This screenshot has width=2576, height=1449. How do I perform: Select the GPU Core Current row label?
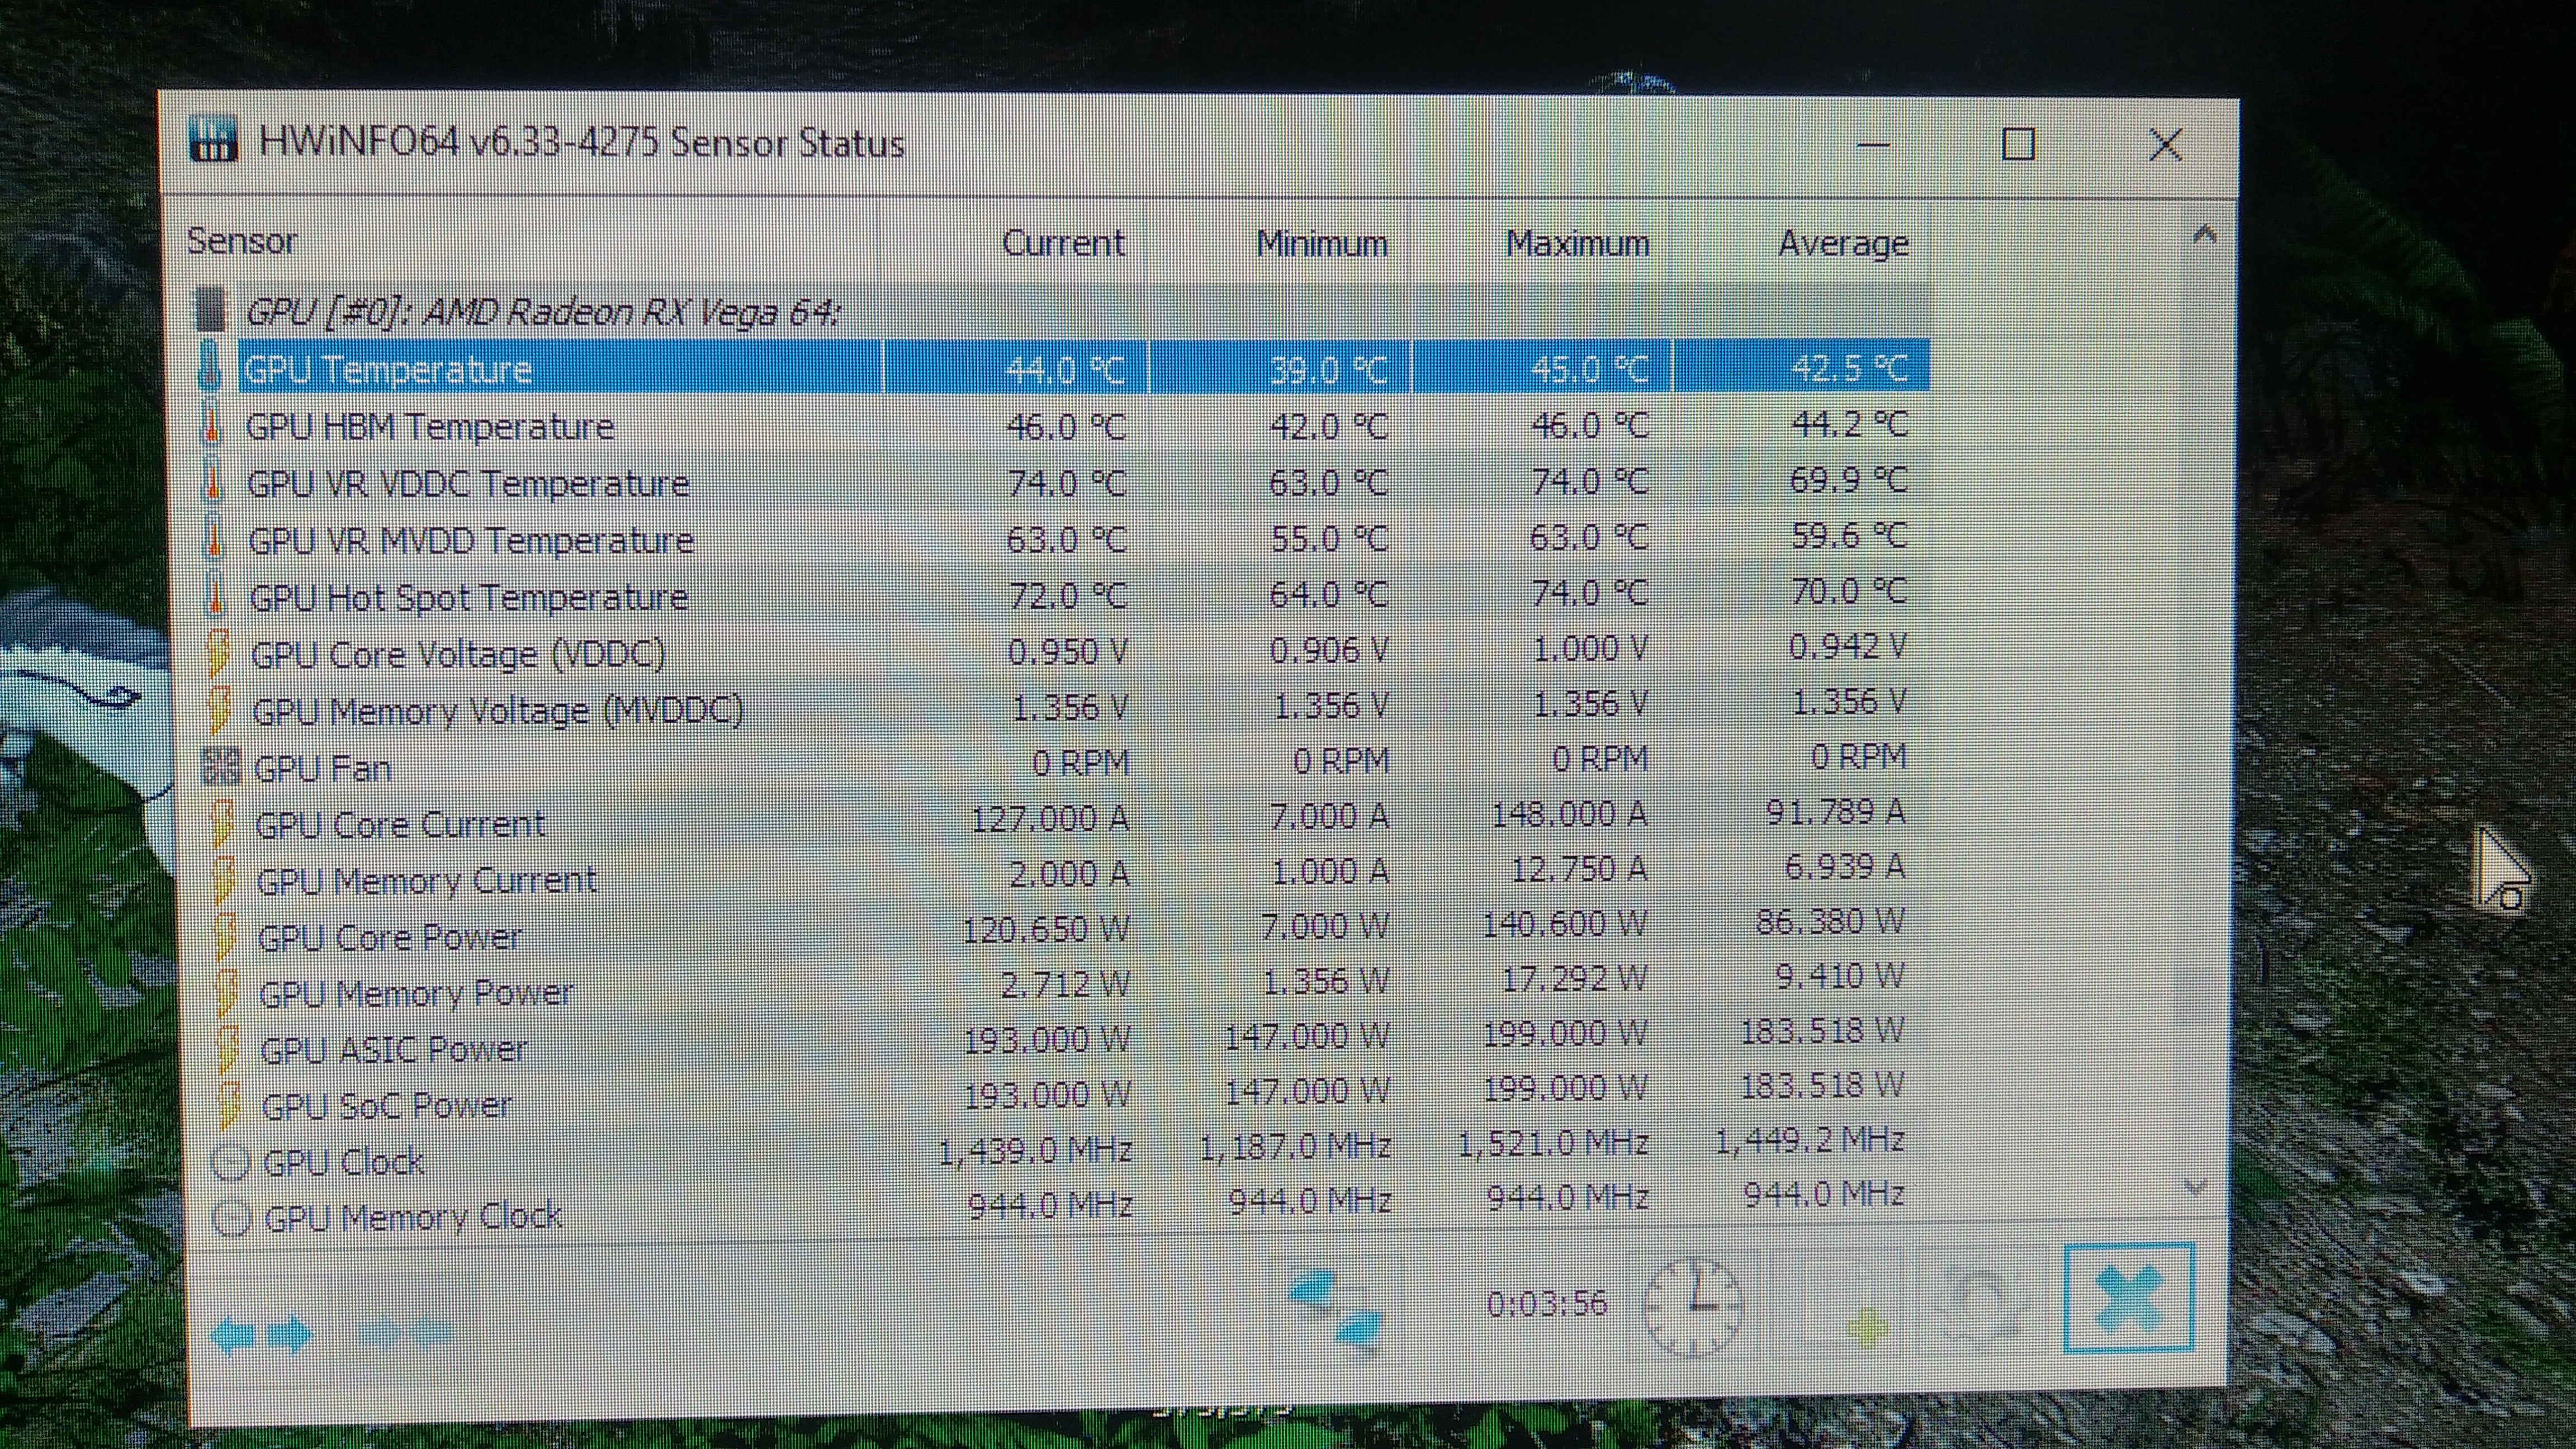tap(400, 824)
